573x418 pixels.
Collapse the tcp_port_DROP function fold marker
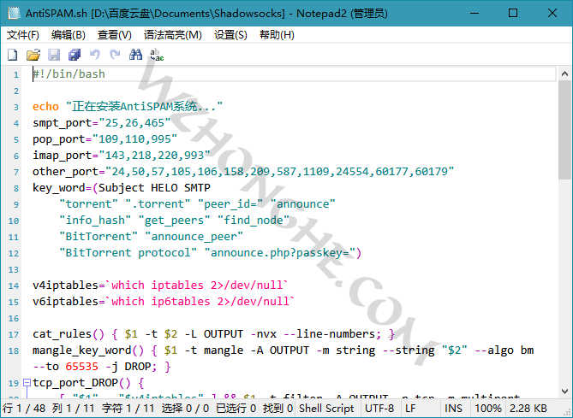(27, 383)
